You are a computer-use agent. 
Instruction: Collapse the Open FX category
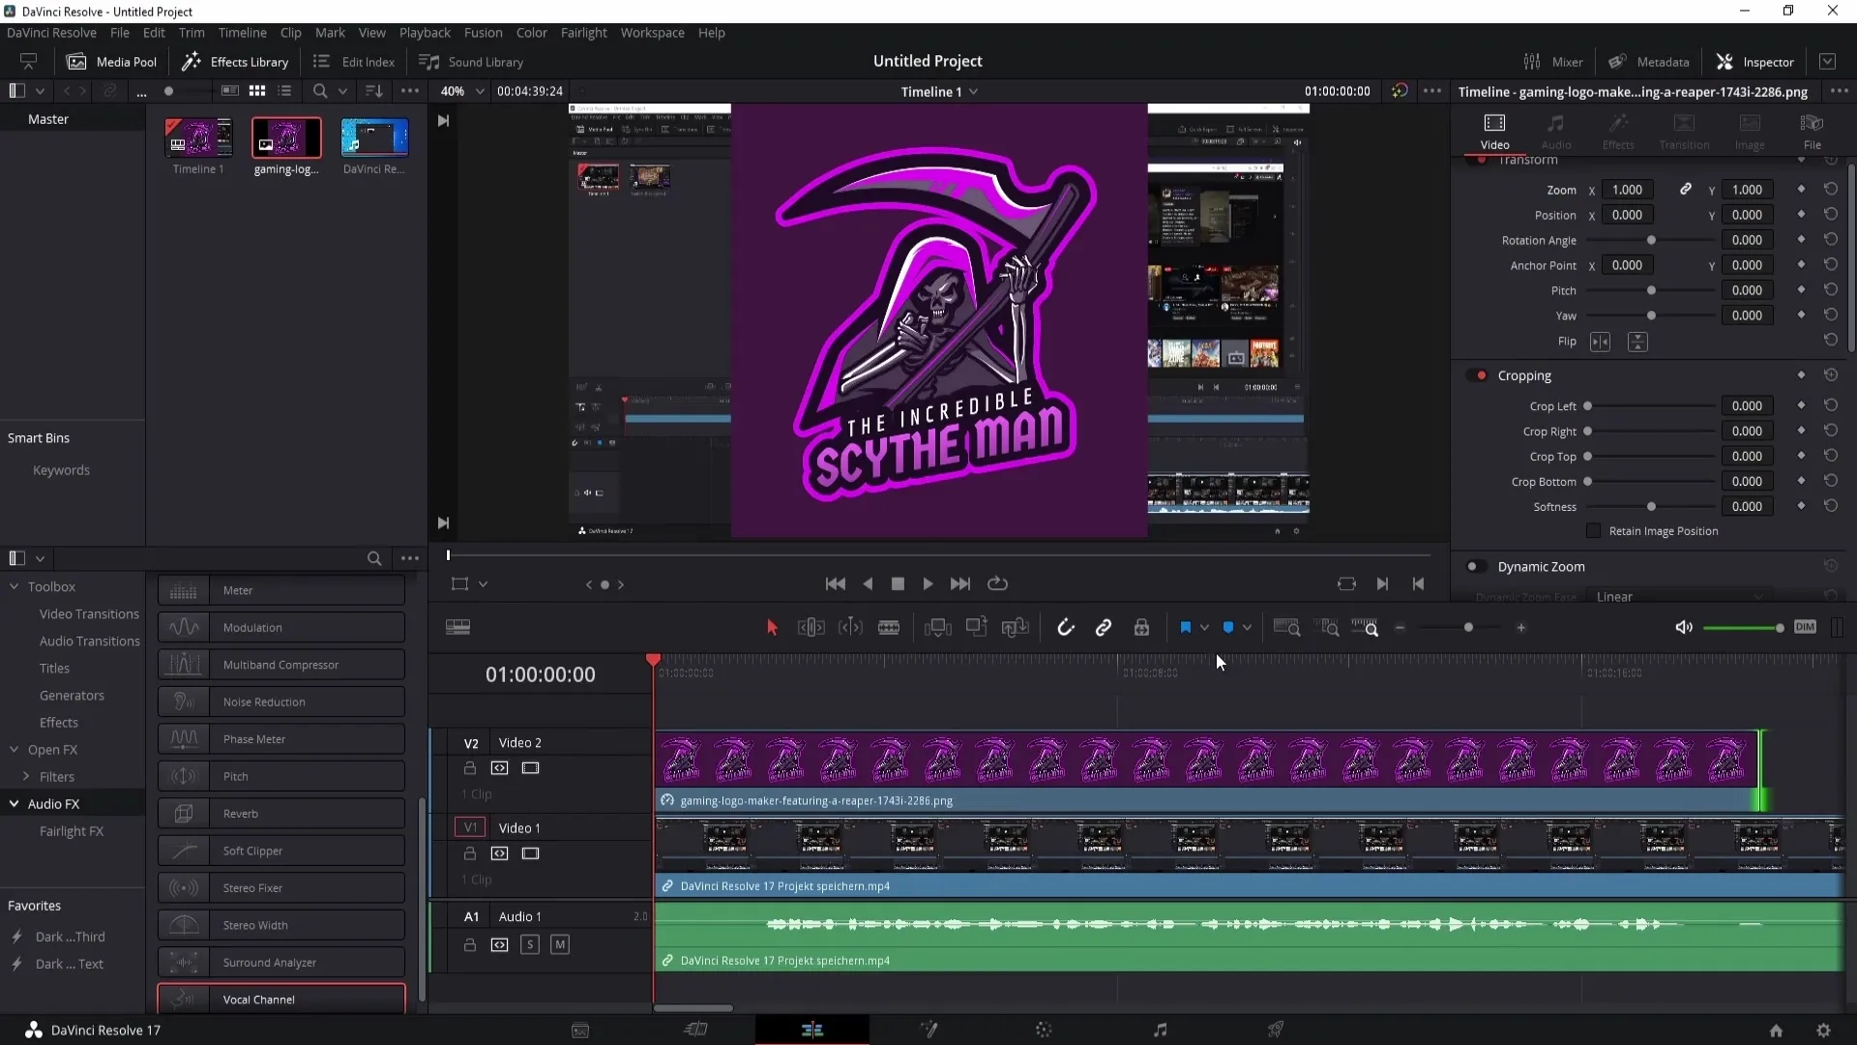tap(15, 749)
